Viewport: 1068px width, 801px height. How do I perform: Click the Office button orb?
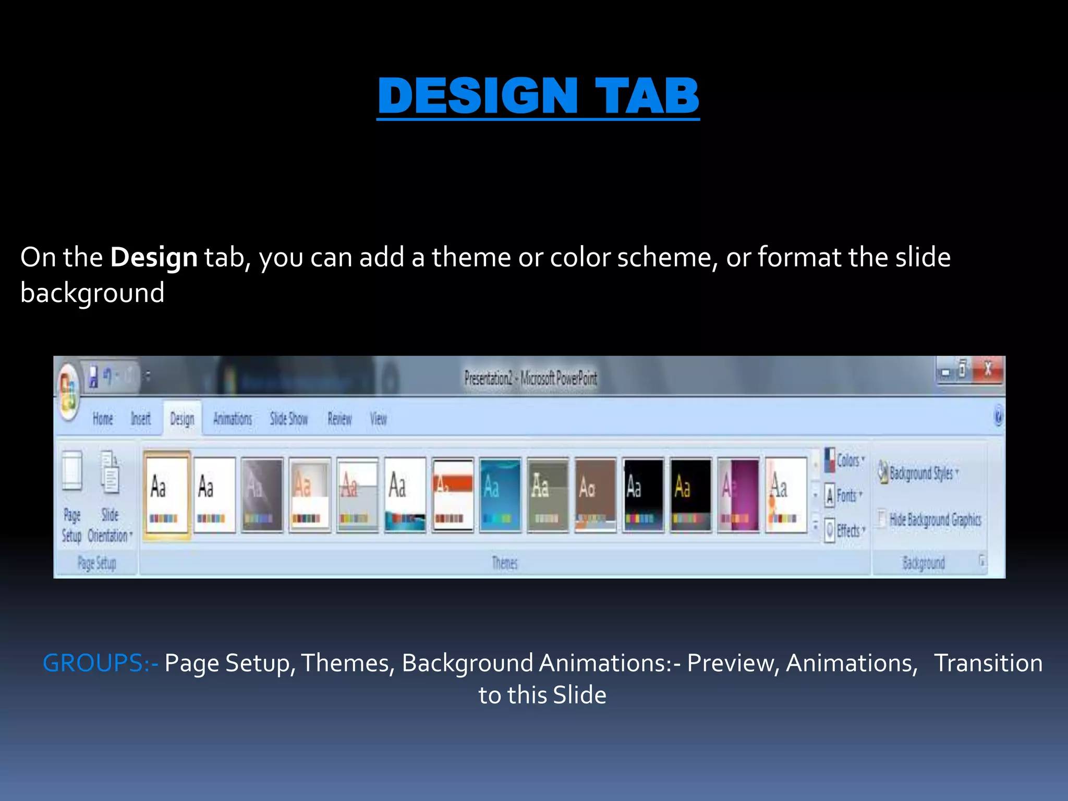(68, 392)
